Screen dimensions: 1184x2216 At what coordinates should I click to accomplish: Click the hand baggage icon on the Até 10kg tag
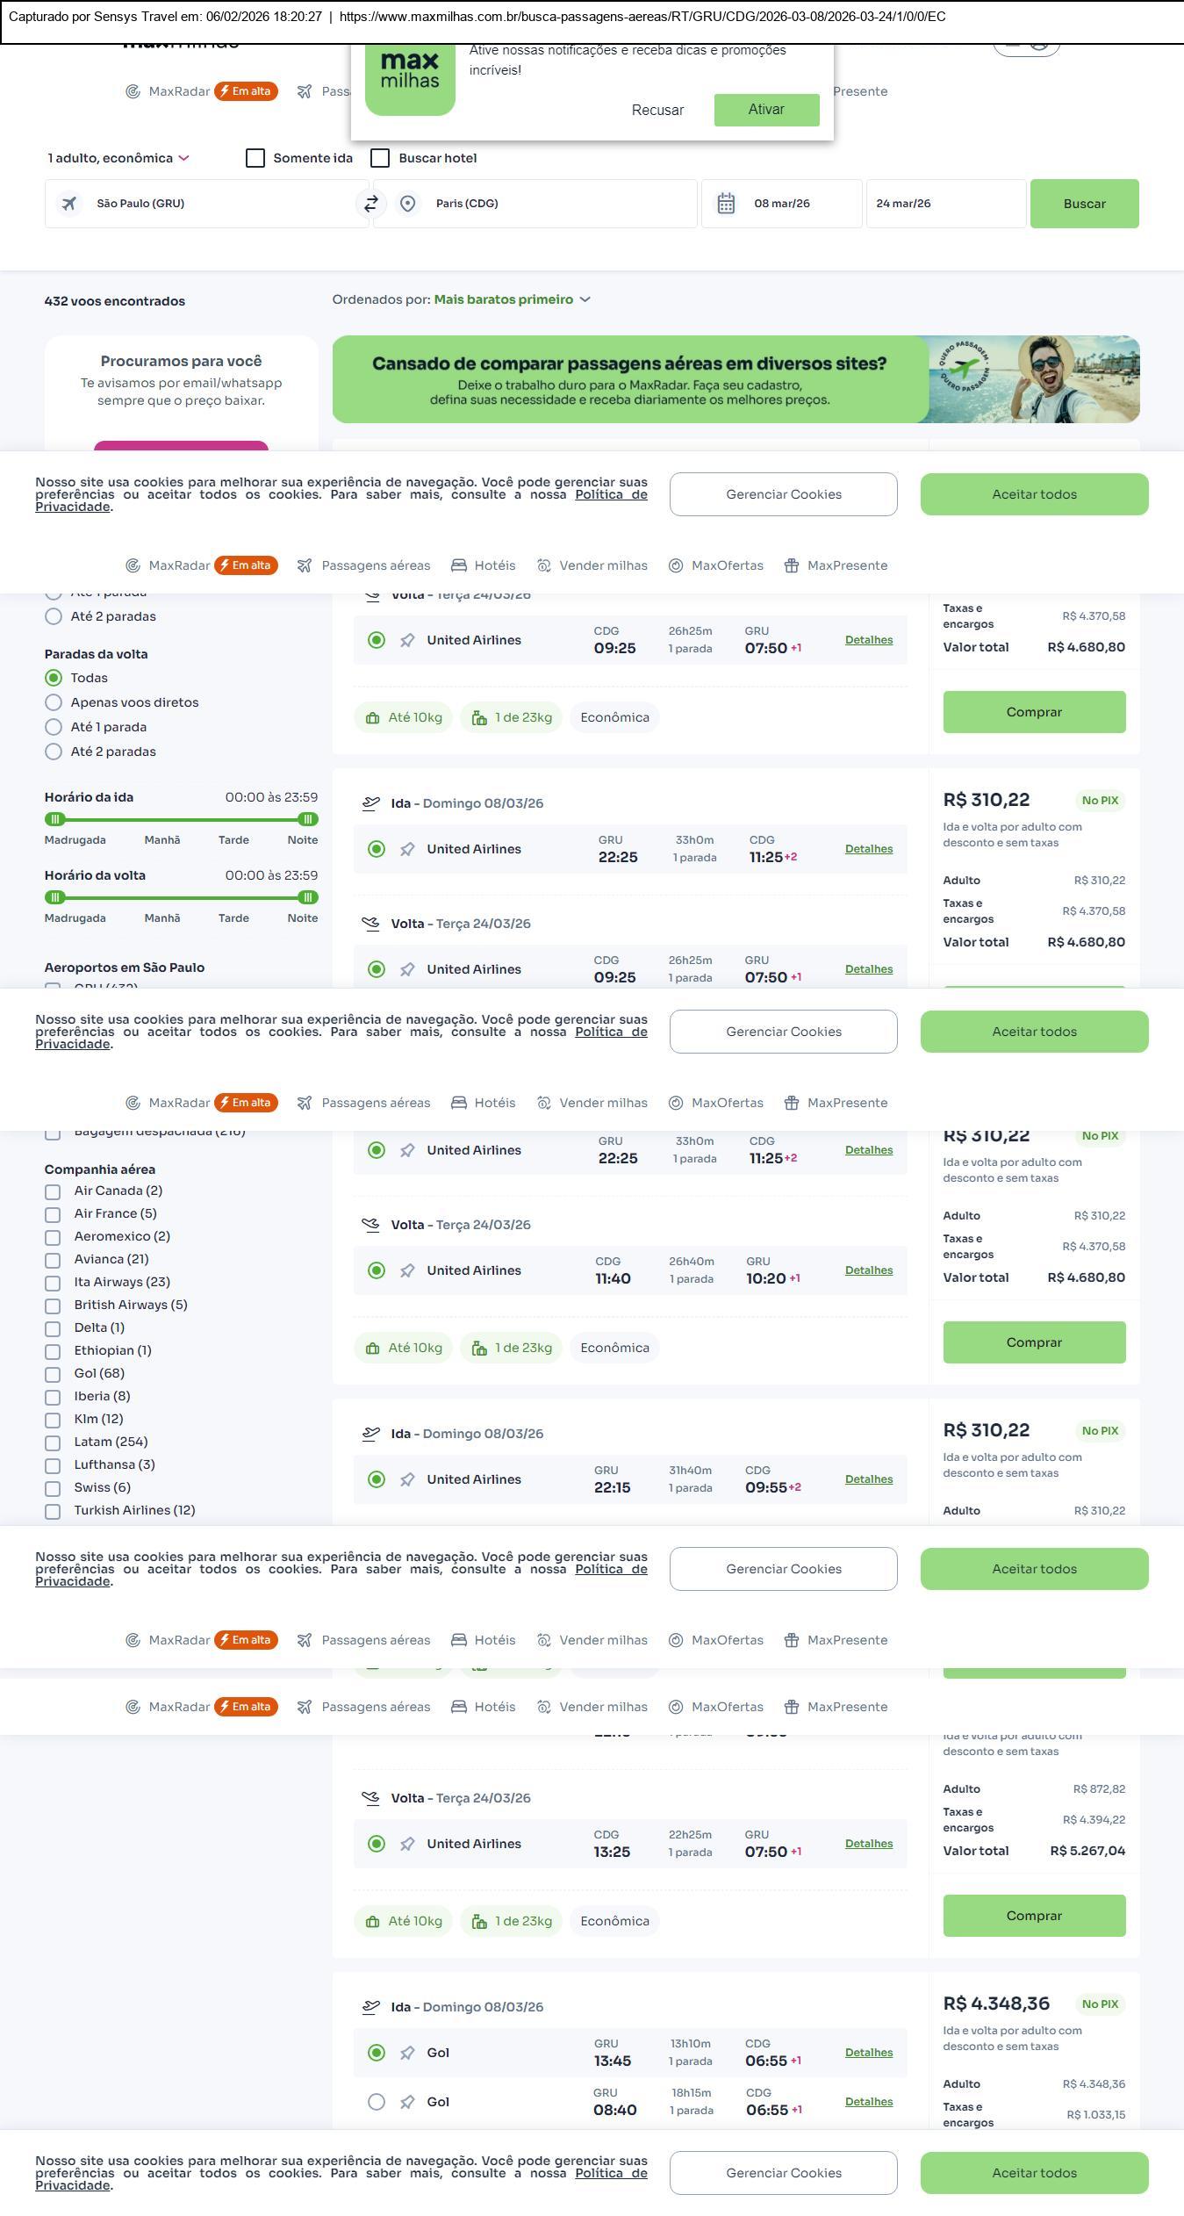coord(372,718)
